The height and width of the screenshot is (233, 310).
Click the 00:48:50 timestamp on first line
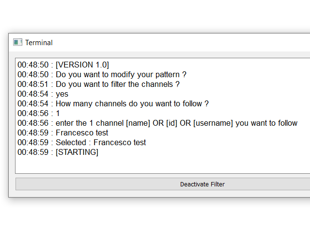[x=33, y=65]
